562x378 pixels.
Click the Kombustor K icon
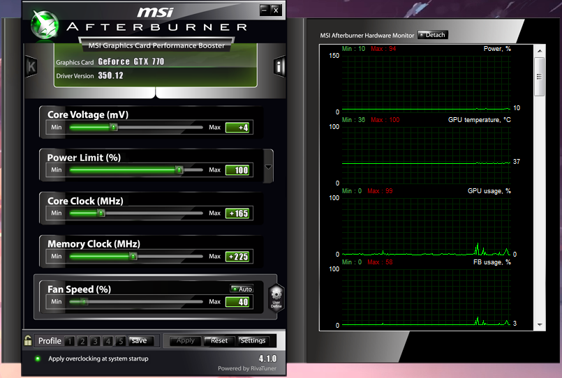pyautogui.click(x=31, y=66)
